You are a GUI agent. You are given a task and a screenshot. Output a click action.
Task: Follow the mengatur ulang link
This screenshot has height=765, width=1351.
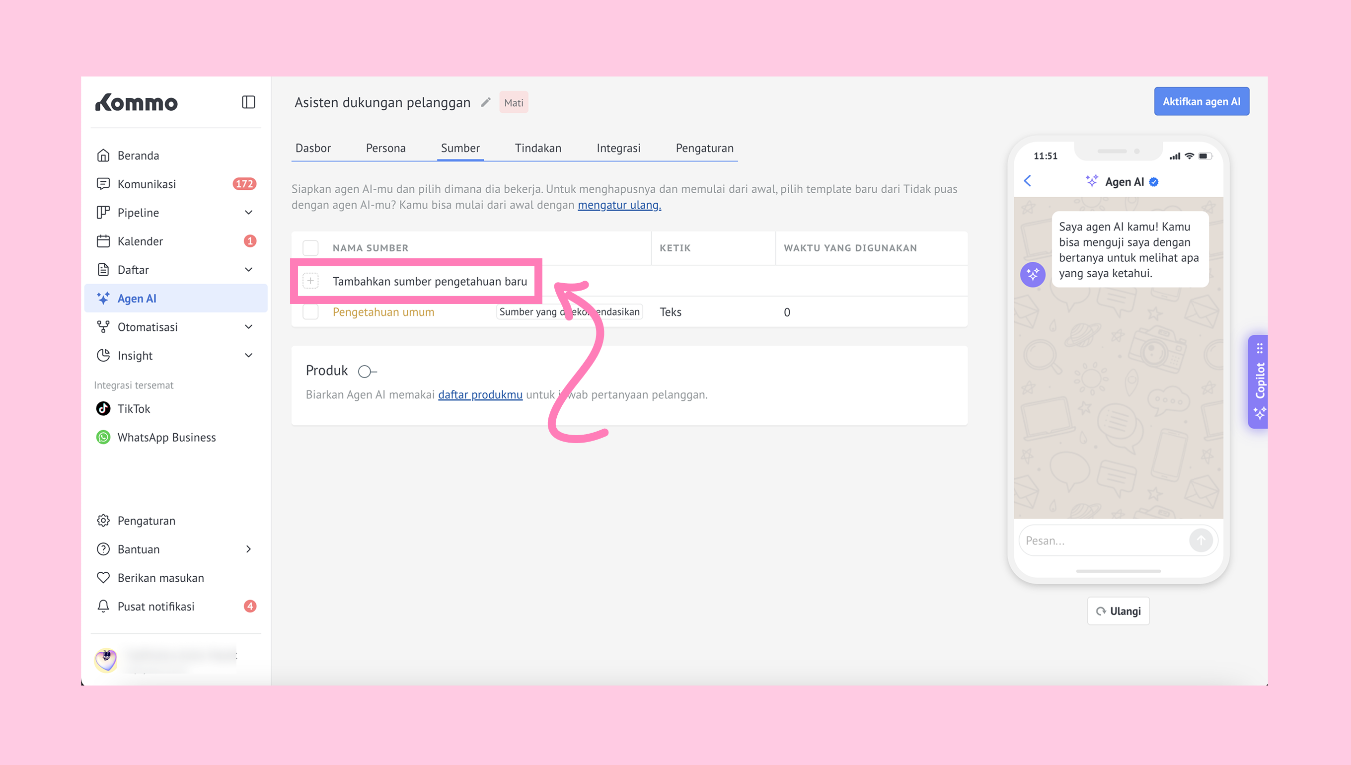(619, 205)
